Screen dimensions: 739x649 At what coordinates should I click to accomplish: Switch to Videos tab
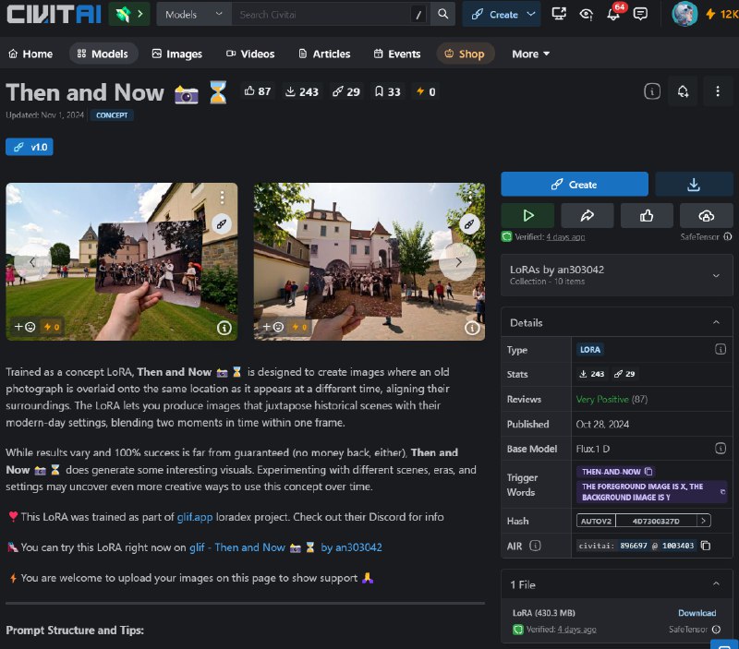(250, 54)
